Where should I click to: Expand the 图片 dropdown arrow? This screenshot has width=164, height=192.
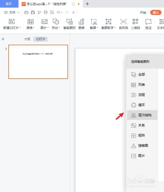coord(48,28)
